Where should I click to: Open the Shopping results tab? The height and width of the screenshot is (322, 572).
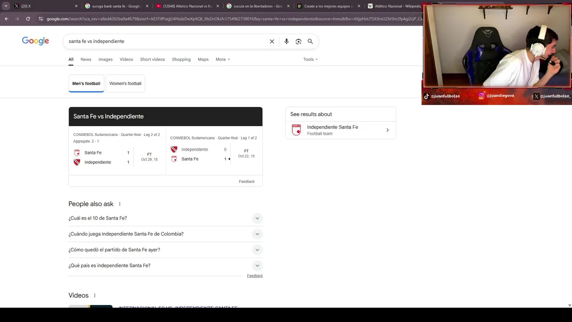181,59
